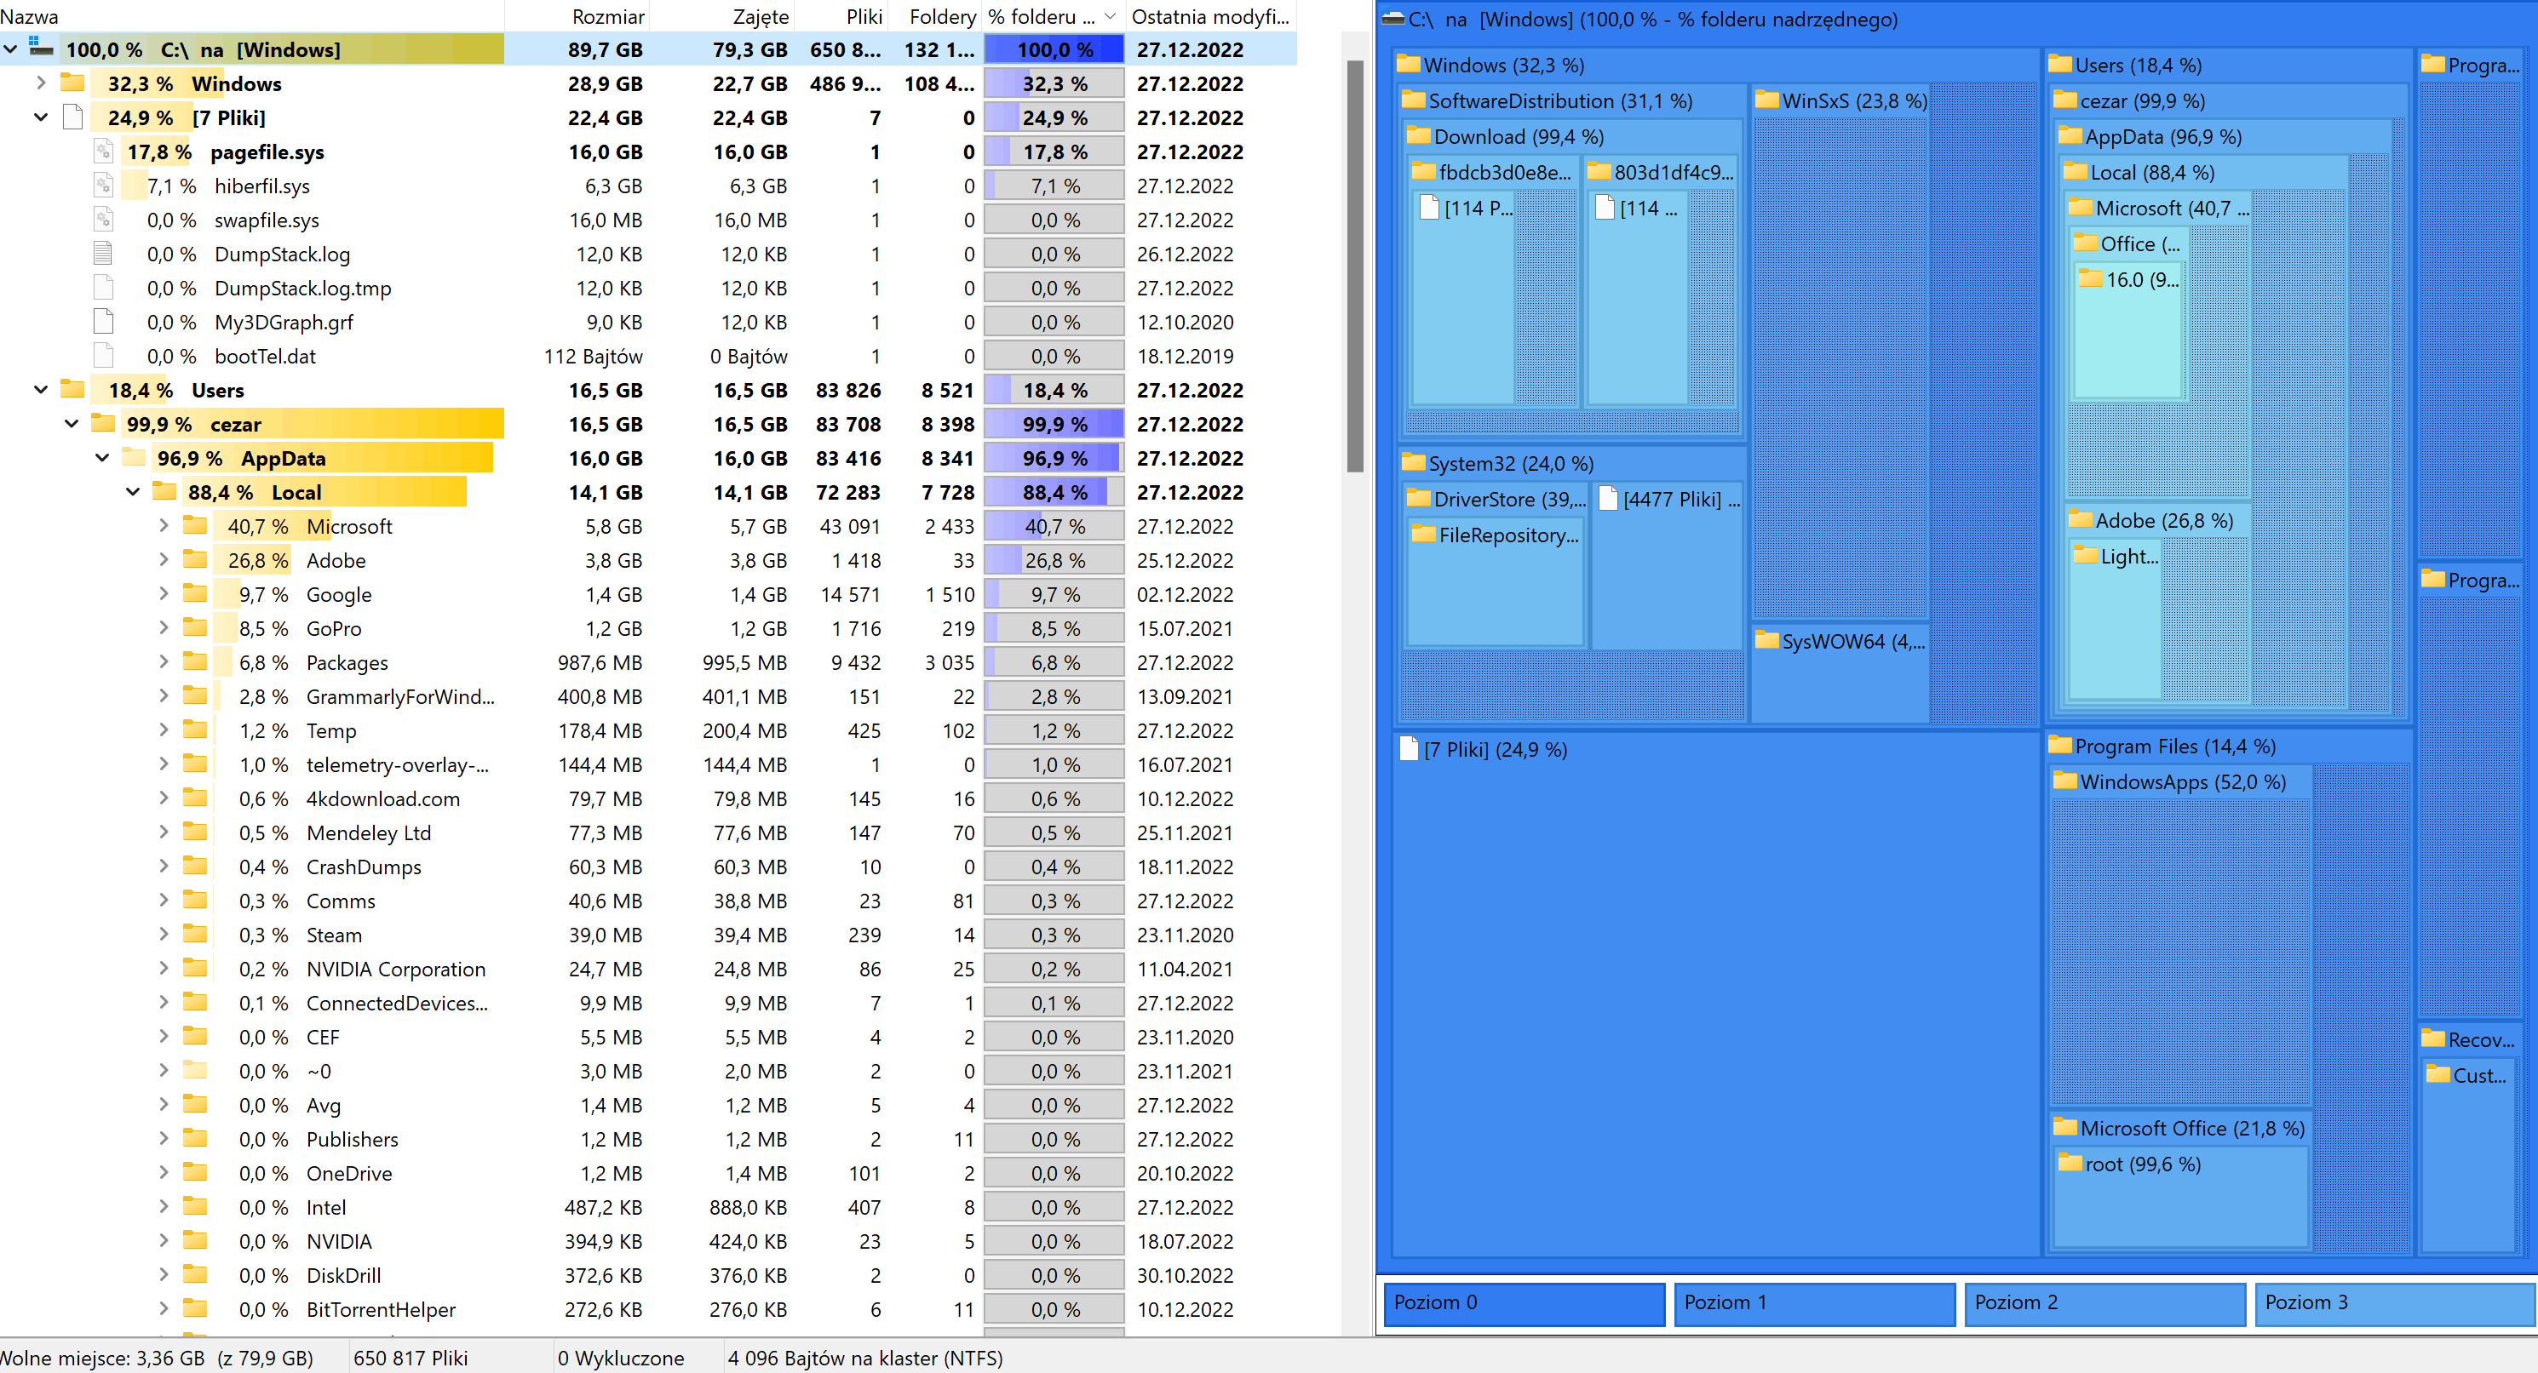Click the WinSxS folder icon in the treemap
This screenshot has width=2538, height=1373.
[1766, 100]
